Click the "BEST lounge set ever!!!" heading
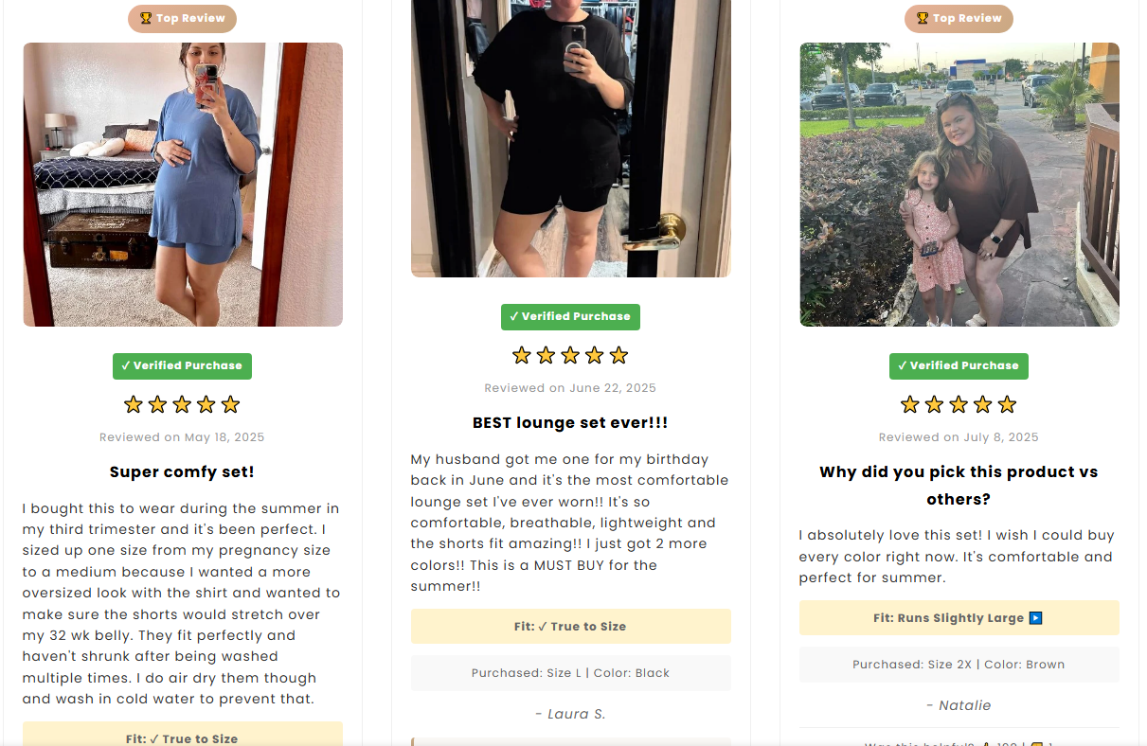1147x746 pixels. click(x=570, y=422)
